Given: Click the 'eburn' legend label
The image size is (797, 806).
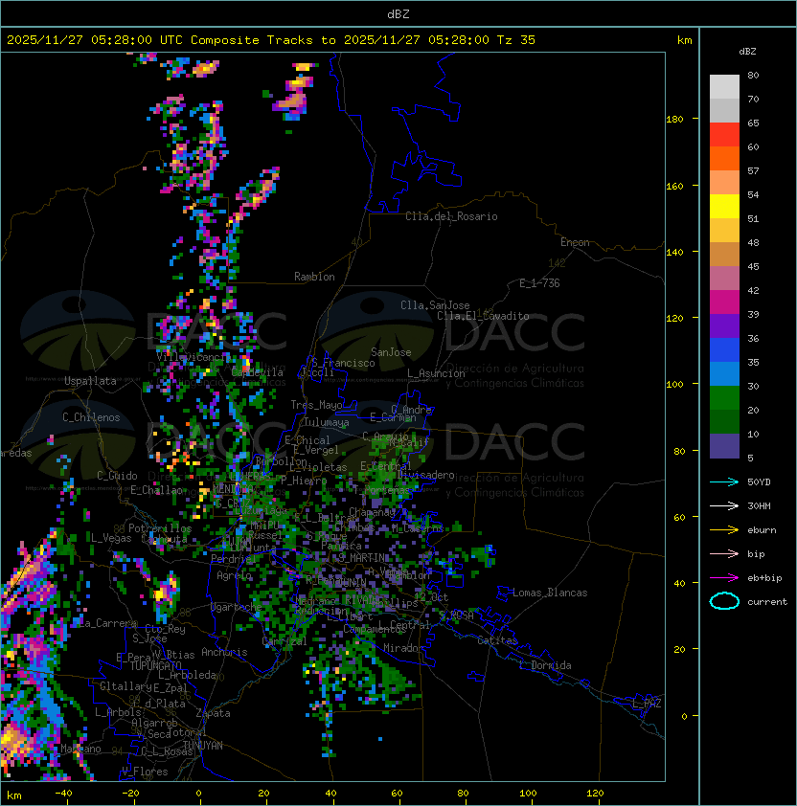Looking at the screenshot, I should pos(762,530).
